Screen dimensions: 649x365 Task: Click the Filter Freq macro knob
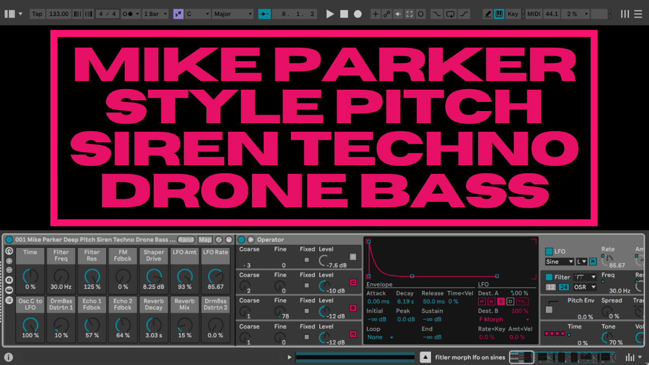tap(61, 276)
